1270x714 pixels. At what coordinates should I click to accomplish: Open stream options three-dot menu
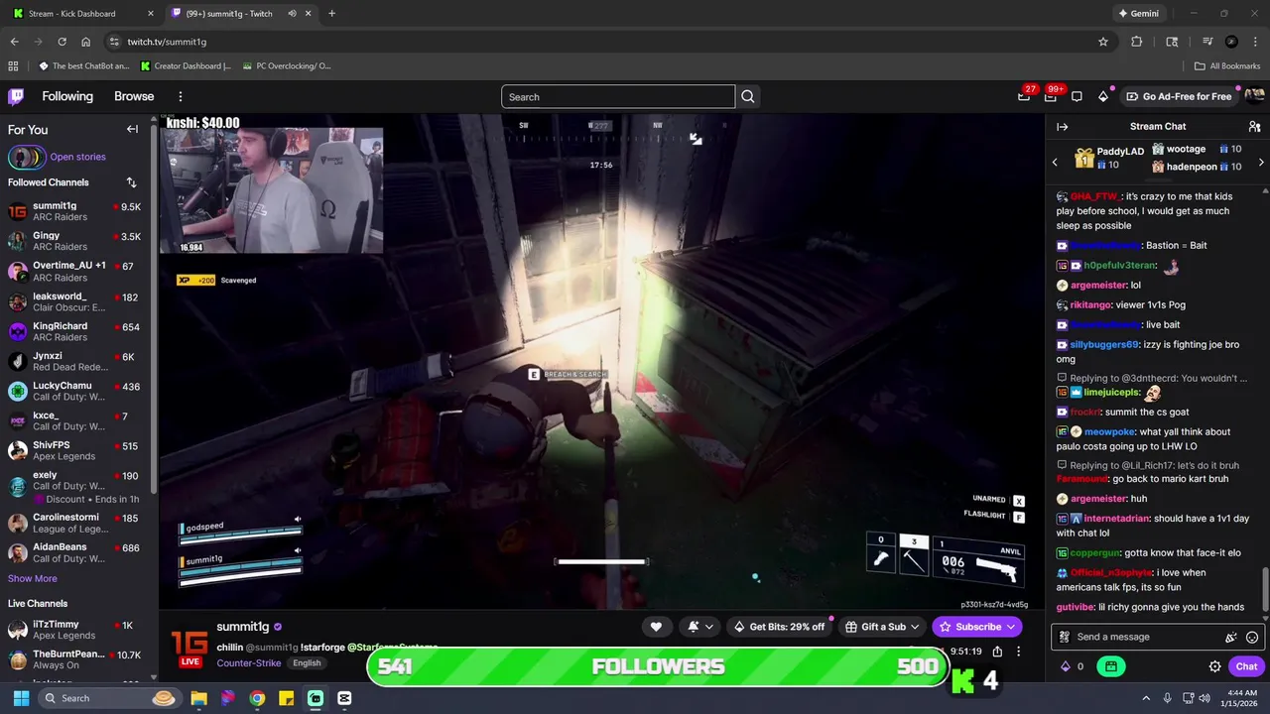(x=1018, y=652)
